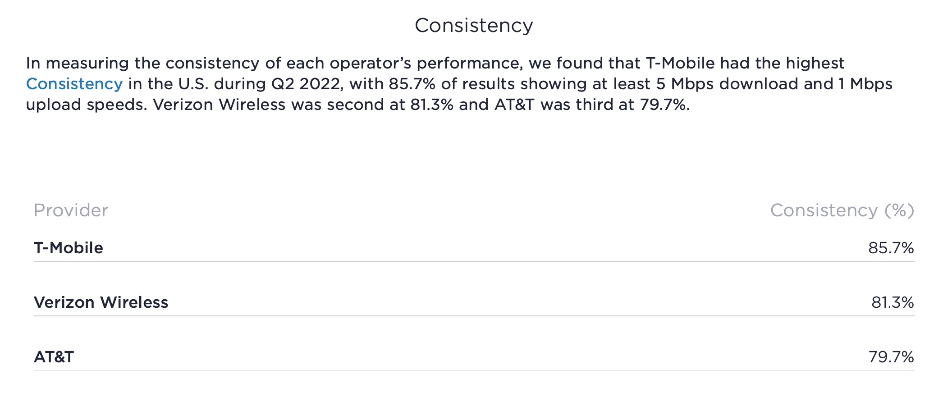Click "upload speeds" in the paragraph
The width and height of the screenshot is (943, 402).
pos(86,105)
